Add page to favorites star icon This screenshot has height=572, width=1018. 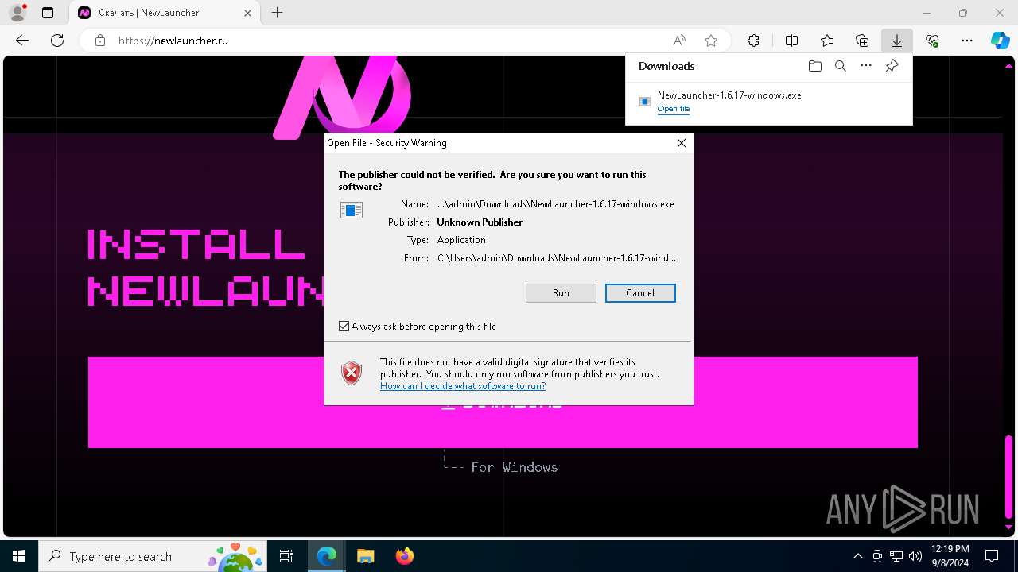click(711, 41)
